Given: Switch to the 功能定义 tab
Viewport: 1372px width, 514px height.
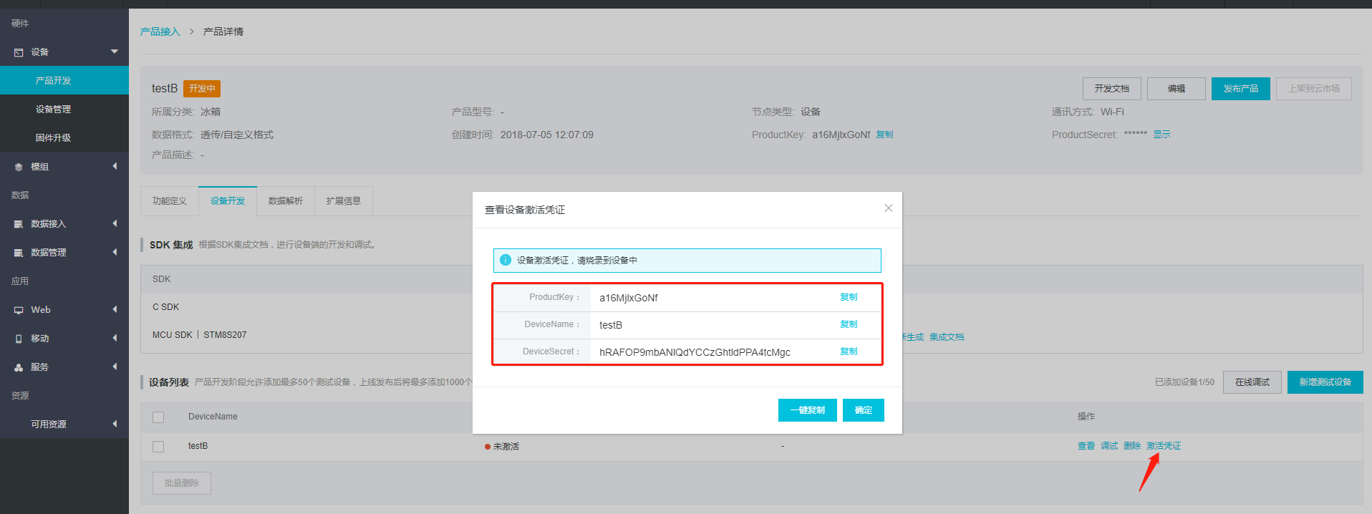Looking at the screenshot, I should tap(169, 201).
